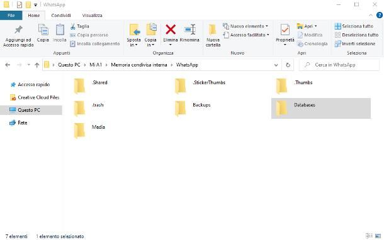Open recent locations dropdown arrow
The height and width of the screenshot is (240, 384).
(x=29, y=65)
